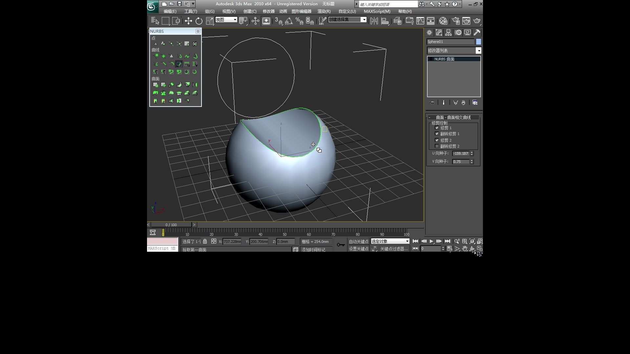630x354 pixels.
Task: Click the Render Production teapot icon
Action: pyautogui.click(x=476, y=21)
